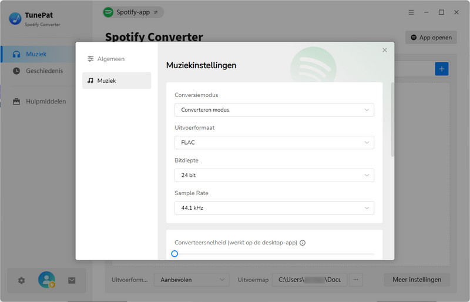The height and width of the screenshot is (302, 470).
Task: Click the Spotify-app source switcher
Action: tap(133, 12)
